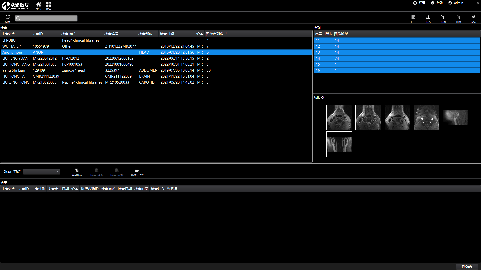Click the l-spine^clinical libraries description cell
Image resolution: width=481 pixels, height=270 pixels.
pyautogui.click(x=82, y=82)
